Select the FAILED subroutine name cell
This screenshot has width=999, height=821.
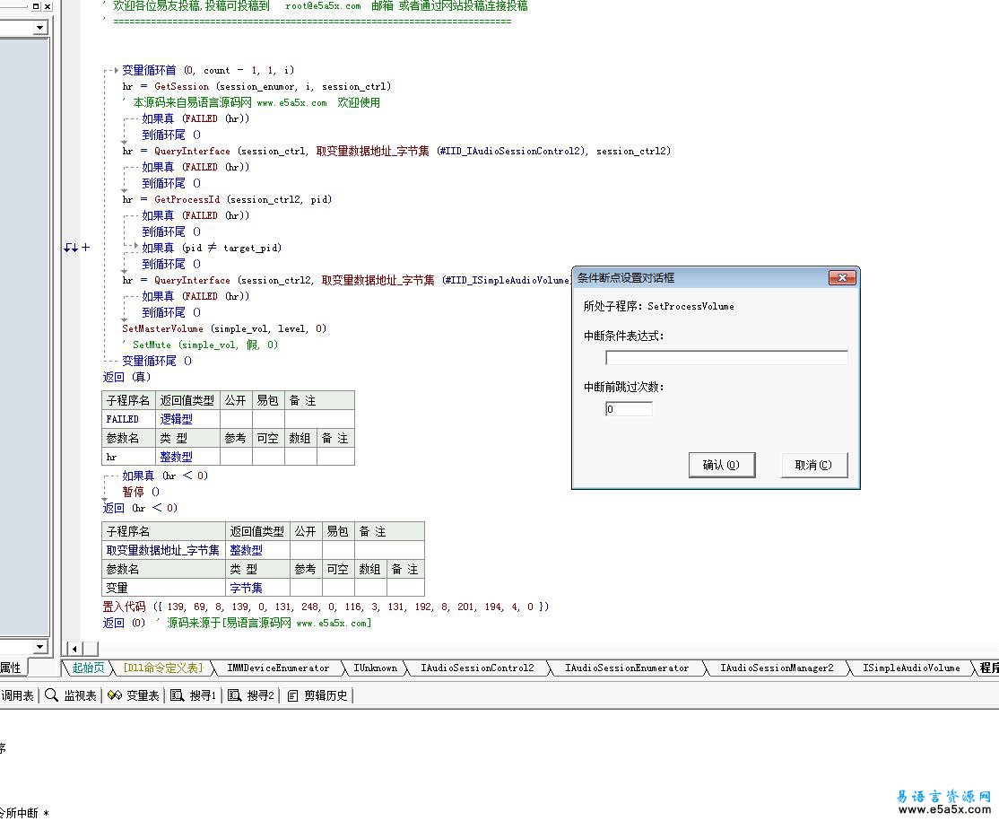129,419
